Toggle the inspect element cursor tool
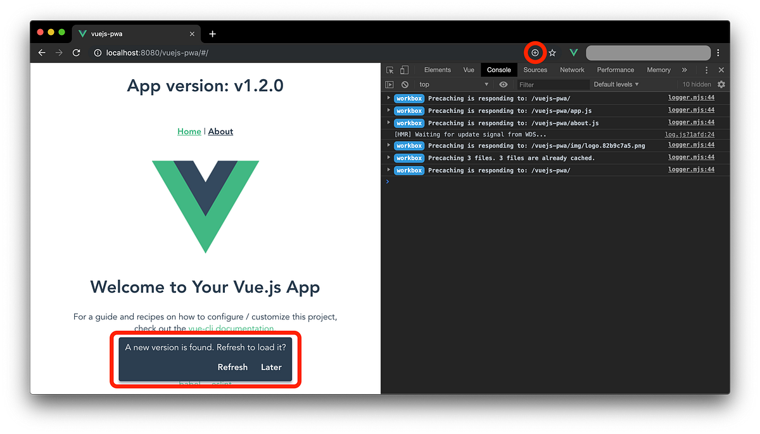This screenshot has width=760, height=434. [390, 70]
